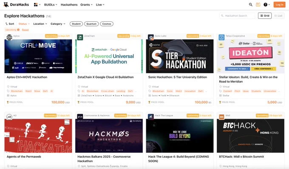Viewport: 289px width, 169px height.
Task: Click the Build Beyond banner image
Action: [180, 136]
